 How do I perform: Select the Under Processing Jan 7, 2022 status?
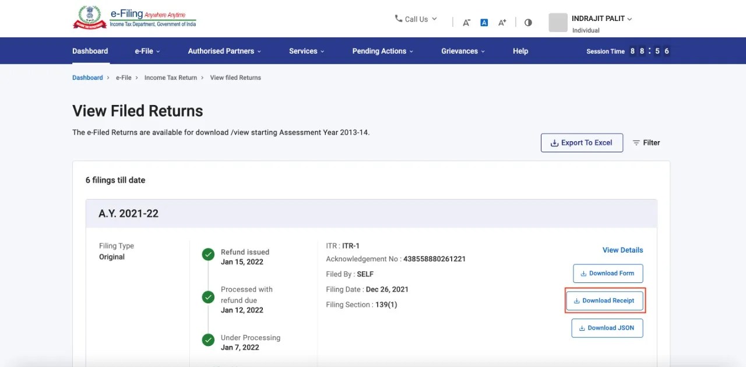pos(251,342)
